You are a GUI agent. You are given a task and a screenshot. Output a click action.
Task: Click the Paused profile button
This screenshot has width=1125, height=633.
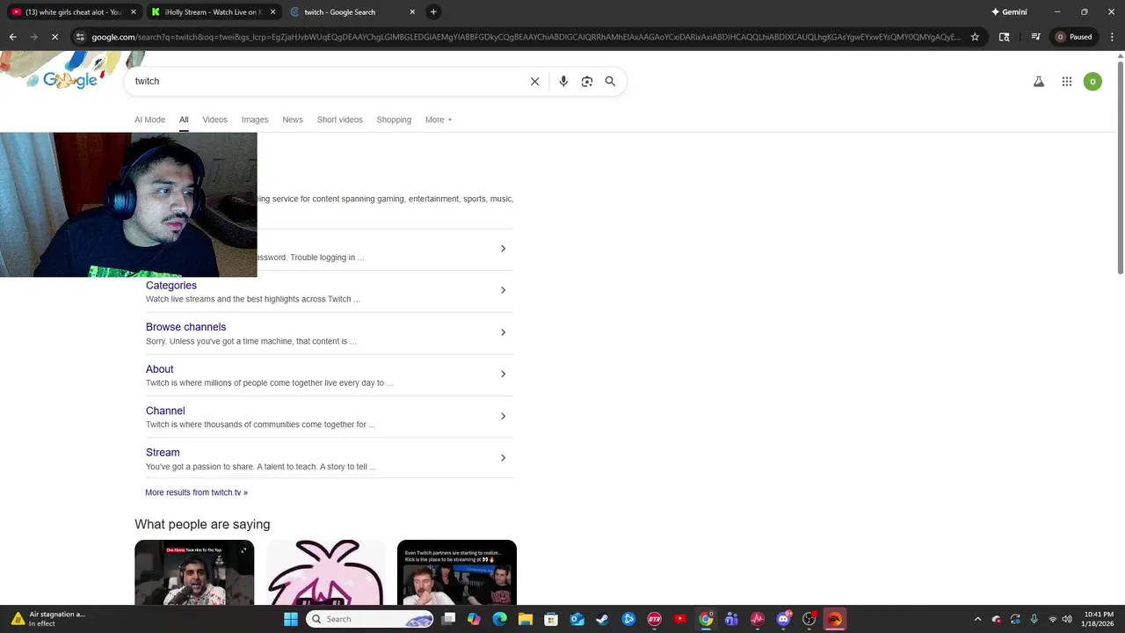(1074, 37)
